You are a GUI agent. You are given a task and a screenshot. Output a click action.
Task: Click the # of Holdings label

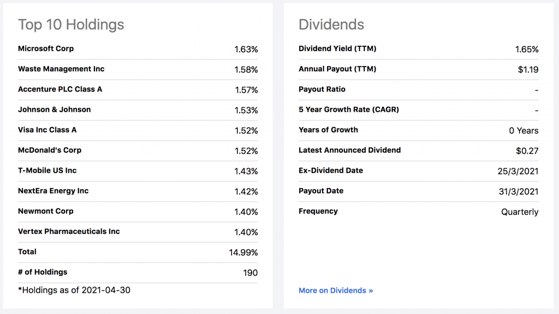(x=43, y=272)
